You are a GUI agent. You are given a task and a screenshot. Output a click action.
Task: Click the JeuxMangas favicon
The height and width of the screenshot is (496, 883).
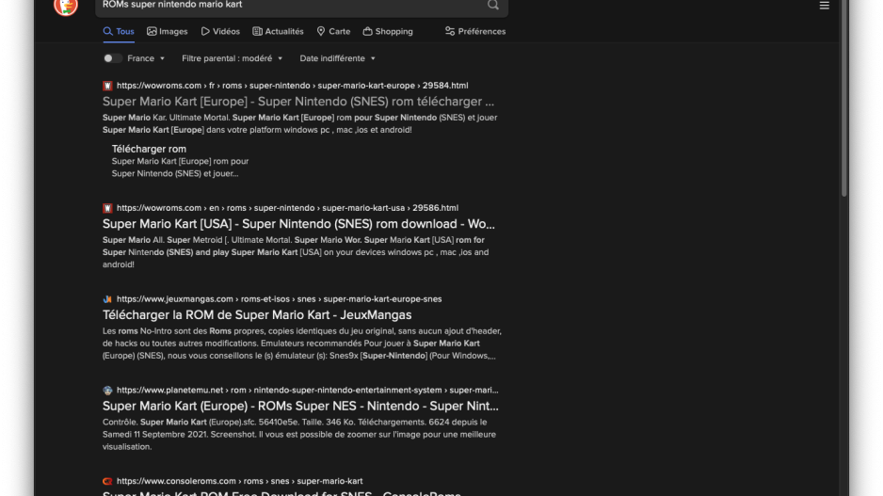[107, 299]
